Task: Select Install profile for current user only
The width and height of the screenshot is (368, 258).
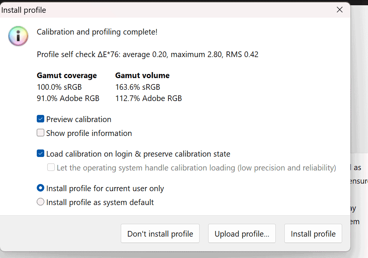Action: [x=41, y=188]
